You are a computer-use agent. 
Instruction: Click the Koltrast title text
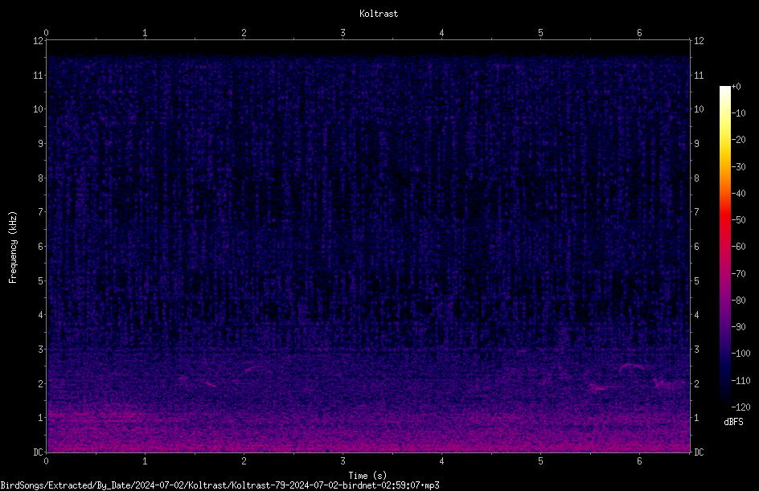(x=379, y=14)
